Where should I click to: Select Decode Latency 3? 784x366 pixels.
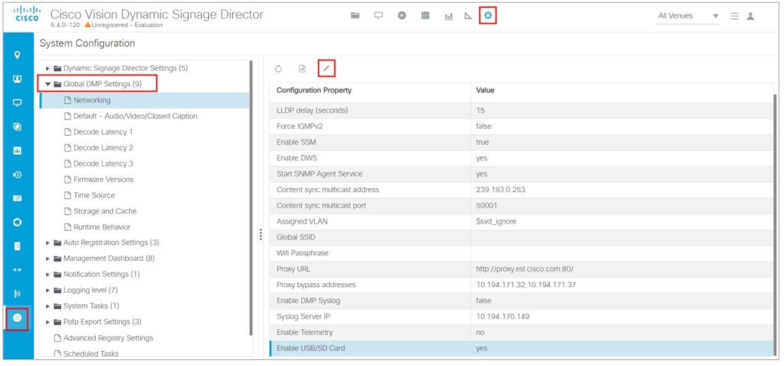pyautogui.click(x=103, y=164)
